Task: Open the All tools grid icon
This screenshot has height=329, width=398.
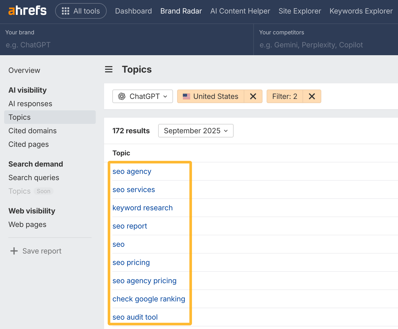Action: pyautogui.click(x=65, y=11)
